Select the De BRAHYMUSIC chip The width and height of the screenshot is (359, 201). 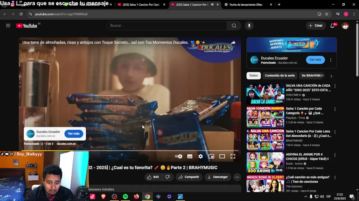[x=313, y=76]
